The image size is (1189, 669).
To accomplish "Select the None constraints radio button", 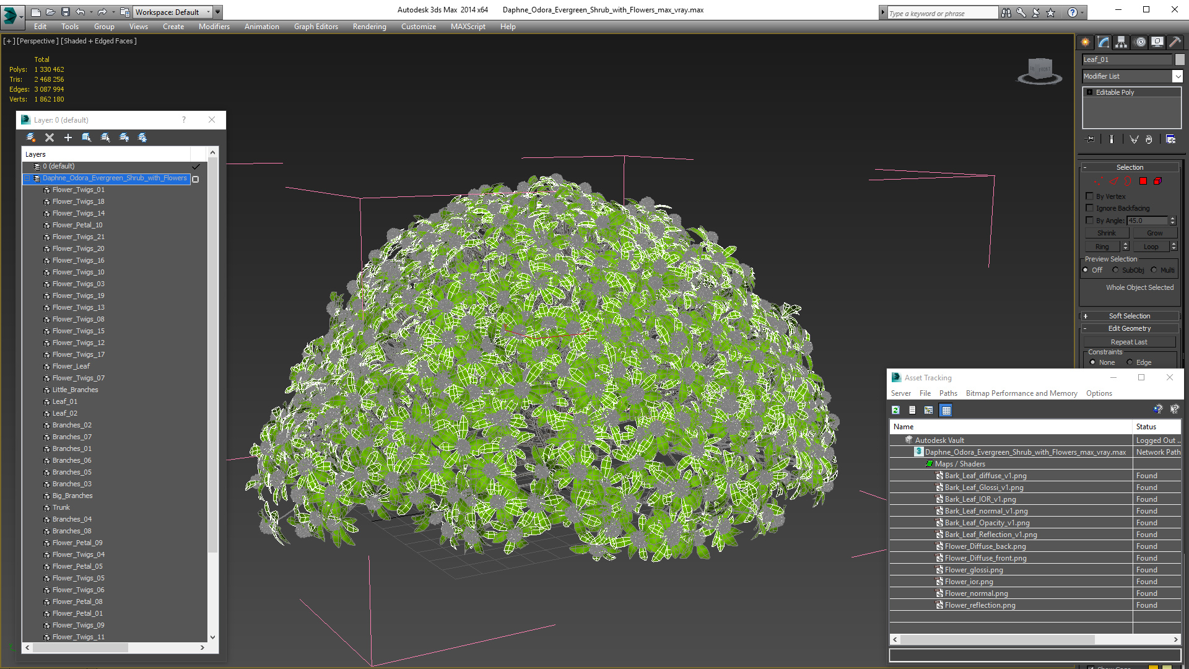I will click(x=1092, y=362).
